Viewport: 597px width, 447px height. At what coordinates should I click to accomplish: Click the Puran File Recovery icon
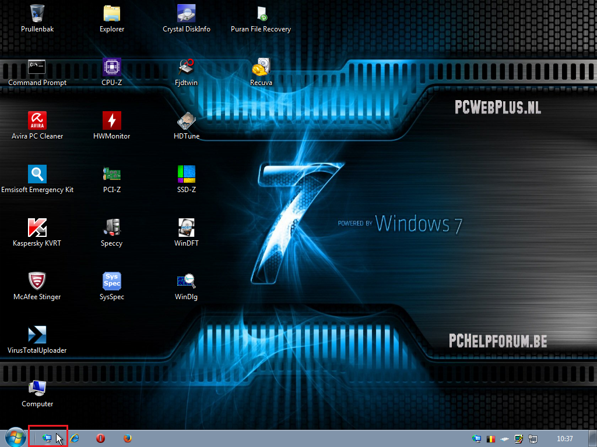click(x=261, y=14)
